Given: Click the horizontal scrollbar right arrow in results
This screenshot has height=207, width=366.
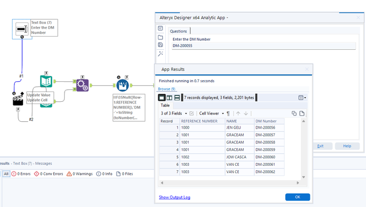Looking at the screenshot, I should (x=298, y=183).
